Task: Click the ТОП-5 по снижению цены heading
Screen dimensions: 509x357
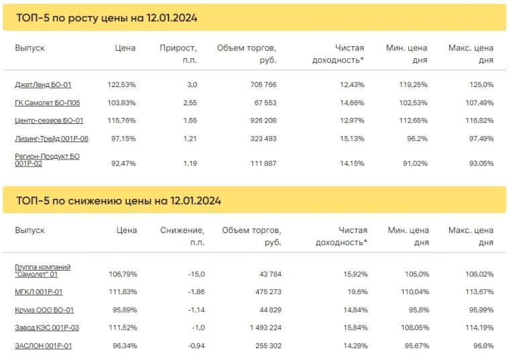Action: (x=118, y=200)
